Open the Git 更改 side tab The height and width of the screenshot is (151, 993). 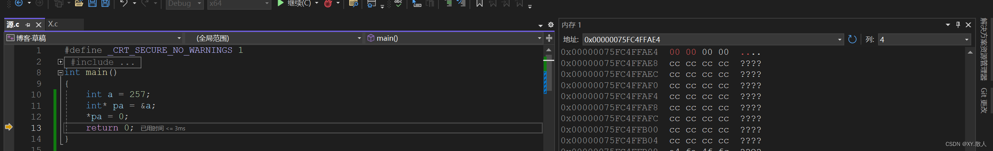click(x=984, y=100)
